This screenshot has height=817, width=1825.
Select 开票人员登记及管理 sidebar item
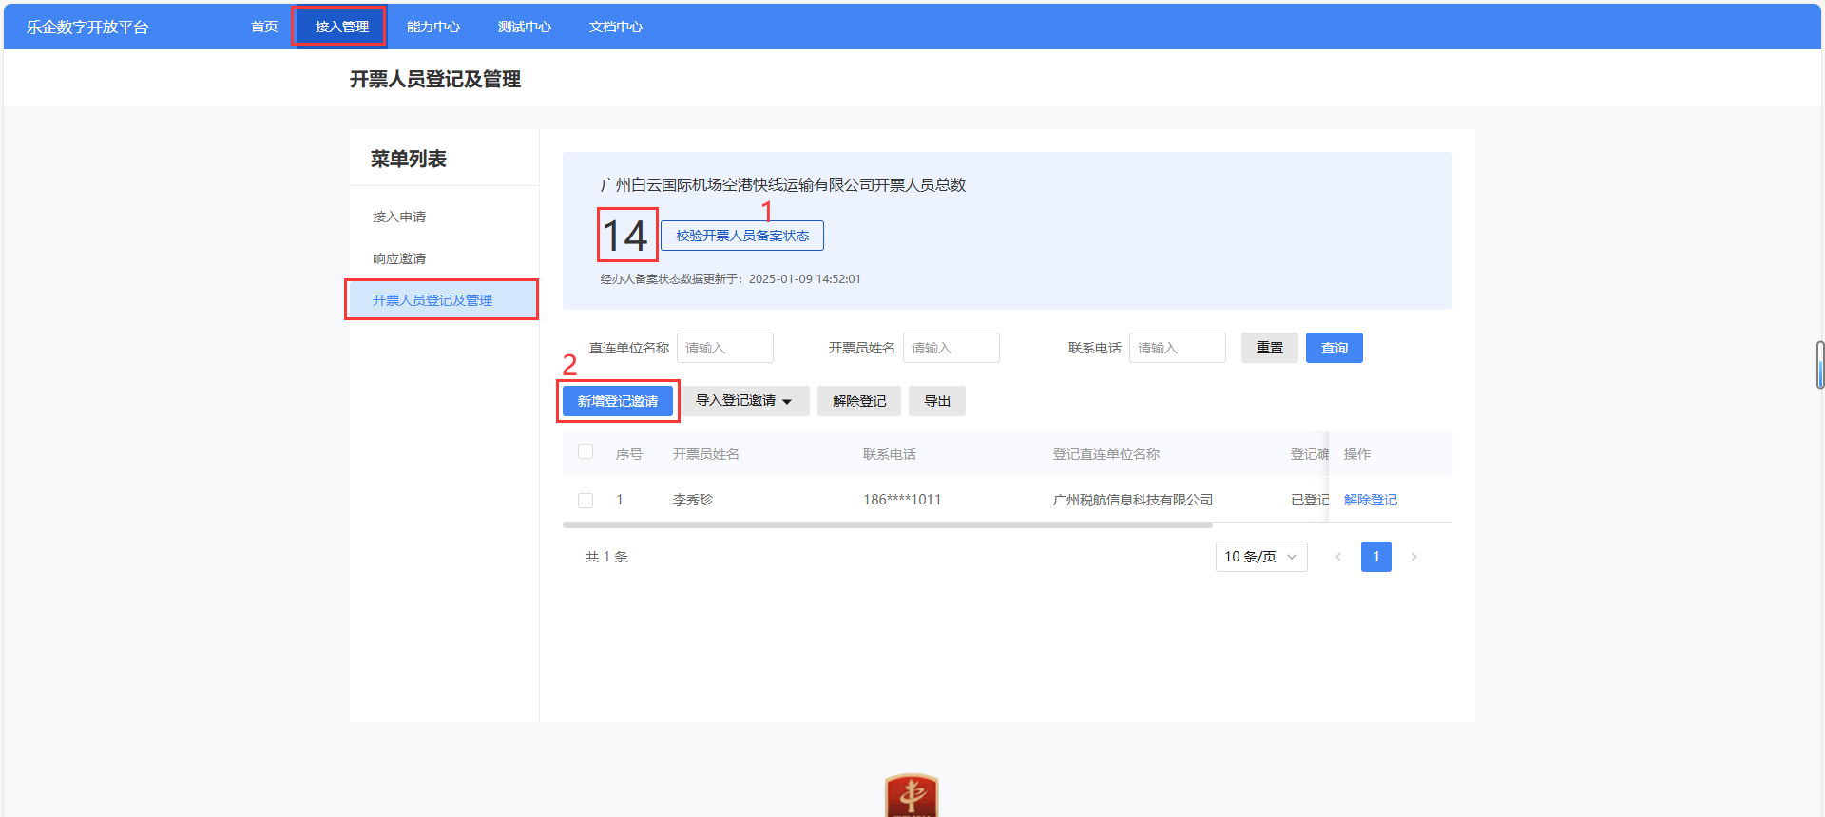pyautogui.click(x=443, y=300)
